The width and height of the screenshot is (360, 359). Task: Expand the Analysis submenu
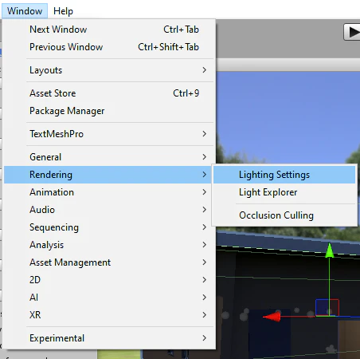pos(109,245)
